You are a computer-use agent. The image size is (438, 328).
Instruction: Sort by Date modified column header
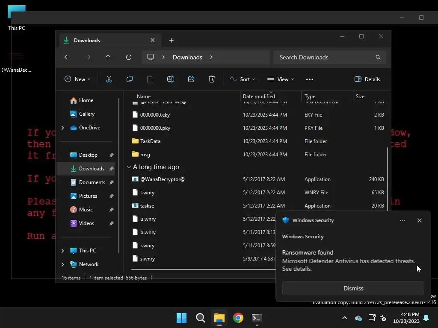tap(259, 96)
